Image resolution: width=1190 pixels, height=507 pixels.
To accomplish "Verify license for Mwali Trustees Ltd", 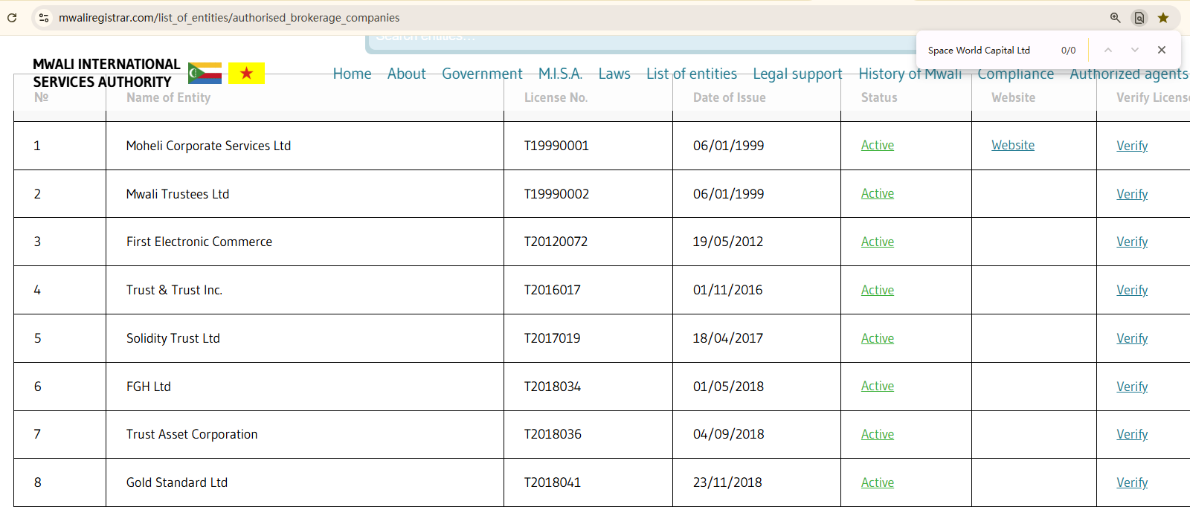I will [1131, 194].
